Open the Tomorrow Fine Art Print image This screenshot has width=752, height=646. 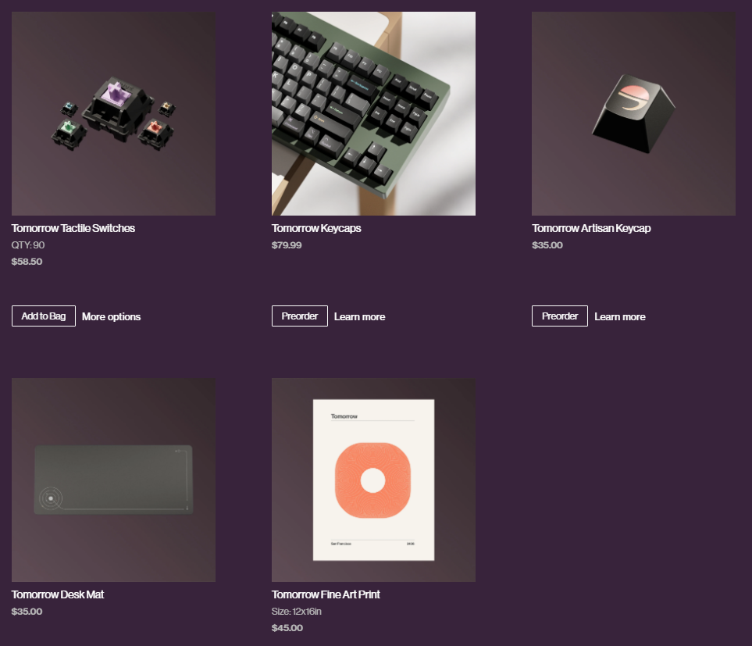[373, 480]
